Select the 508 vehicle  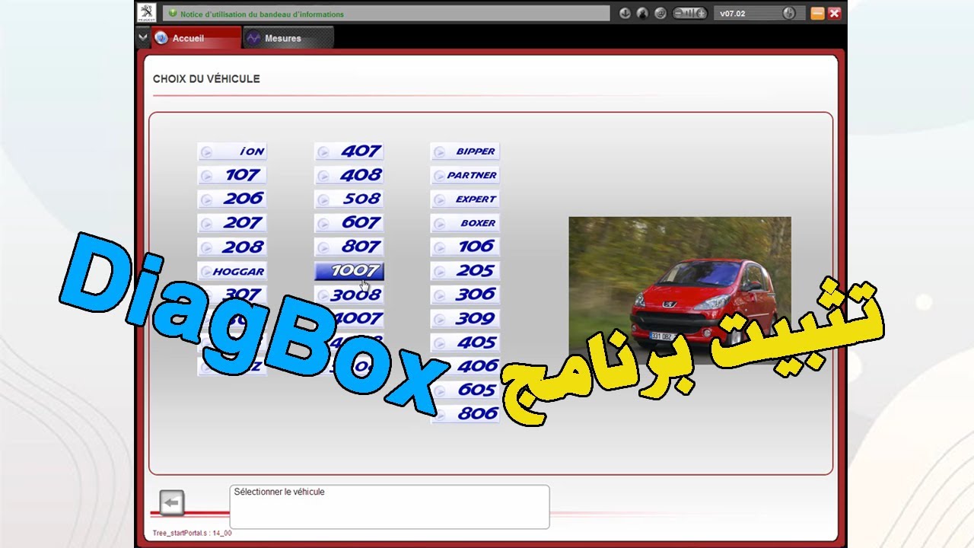(x=349, y=199)
